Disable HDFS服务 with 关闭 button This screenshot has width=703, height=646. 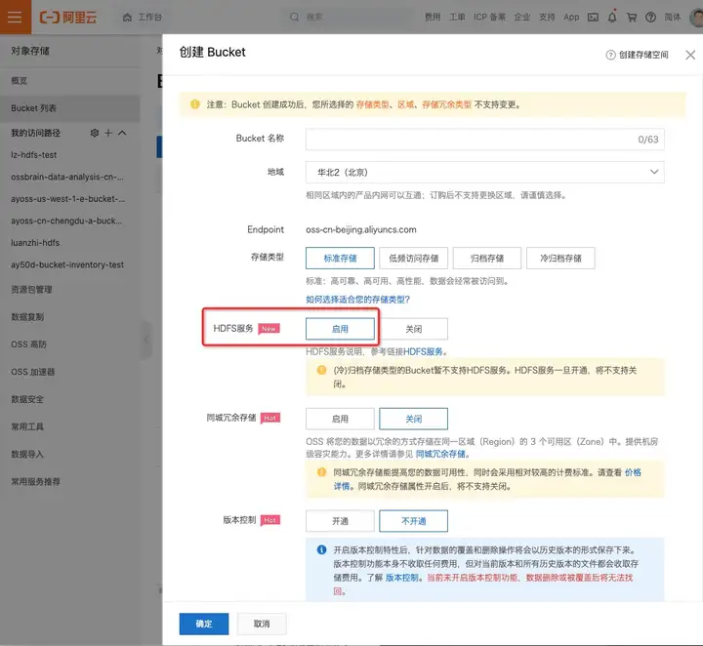coord(413,329)
